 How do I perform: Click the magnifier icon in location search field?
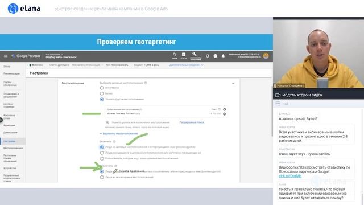(x=107, y=122)
